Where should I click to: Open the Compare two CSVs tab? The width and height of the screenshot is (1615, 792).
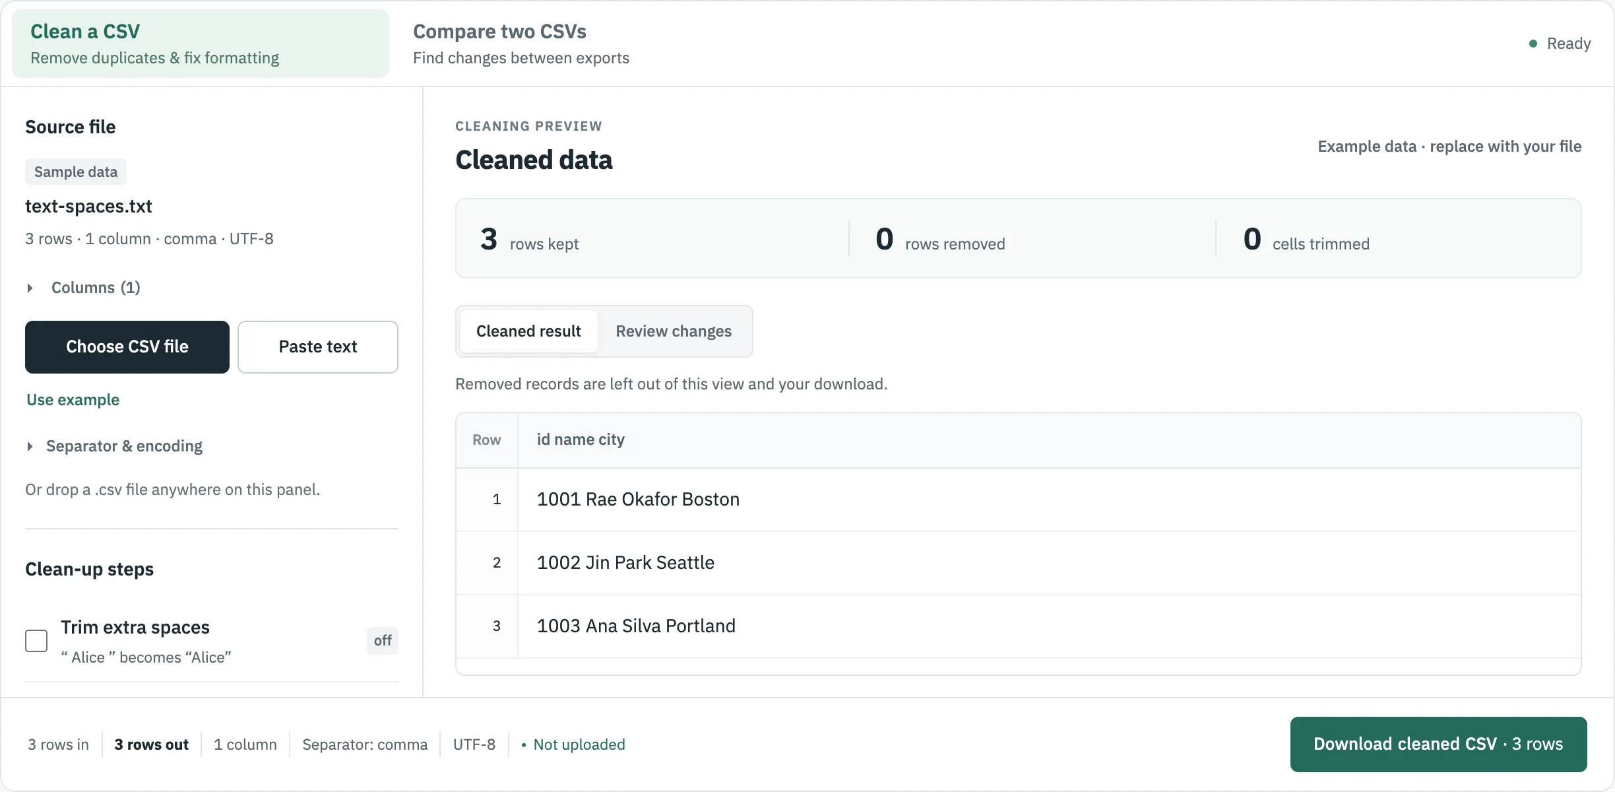[x=521, y=44]
